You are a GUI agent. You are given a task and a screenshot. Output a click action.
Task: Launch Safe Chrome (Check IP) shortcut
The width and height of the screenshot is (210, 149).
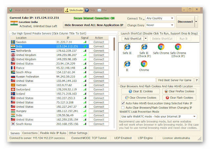pos(178,50)
